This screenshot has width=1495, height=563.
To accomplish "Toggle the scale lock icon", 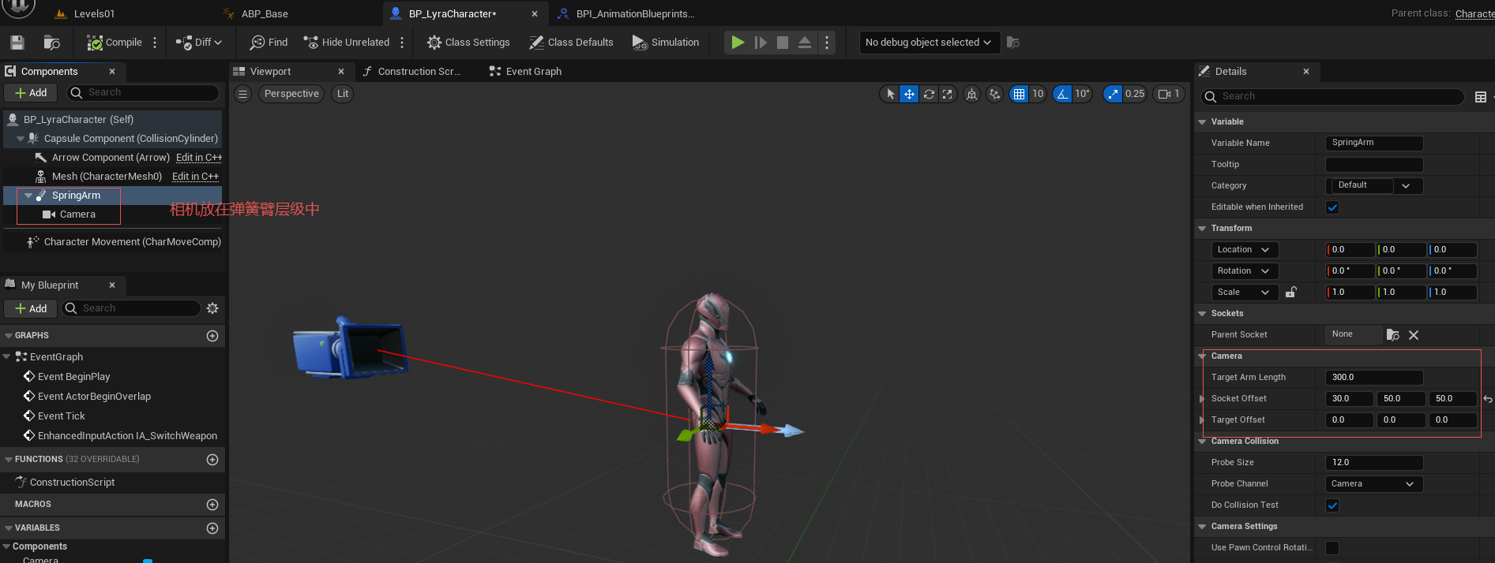I will point(1291,292).
